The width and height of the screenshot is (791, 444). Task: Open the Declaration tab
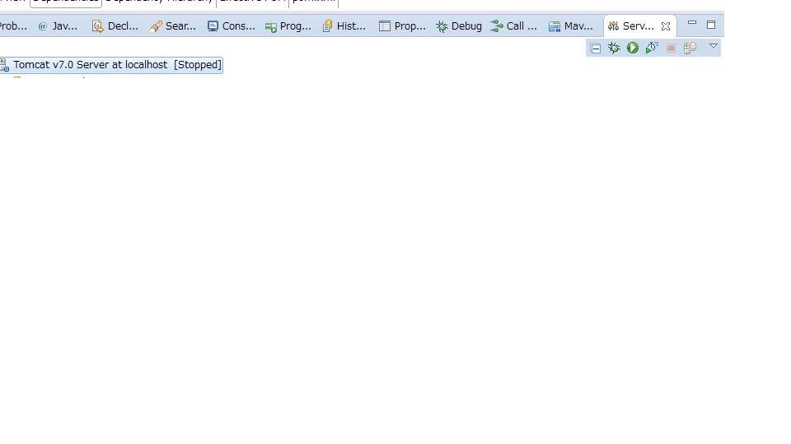115,26
